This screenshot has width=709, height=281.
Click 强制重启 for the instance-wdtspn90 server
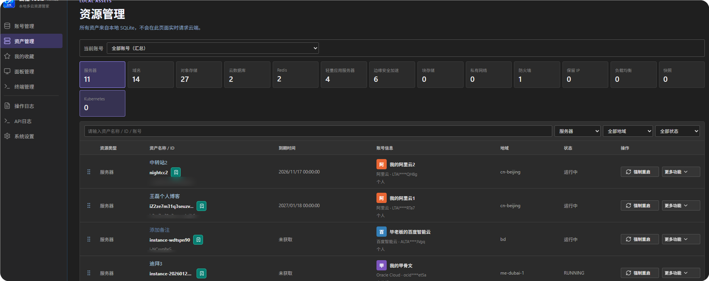(x=640, y=239)
